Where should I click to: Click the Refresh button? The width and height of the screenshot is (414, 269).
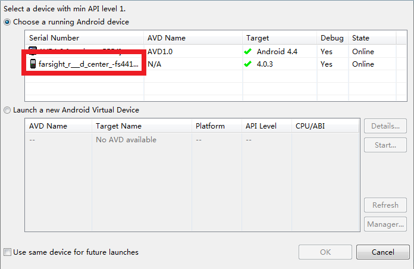[385, 205]
